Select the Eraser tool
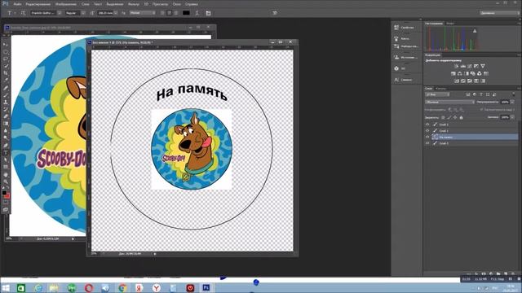Screen dimensions: 522x293 click(6, 116)
